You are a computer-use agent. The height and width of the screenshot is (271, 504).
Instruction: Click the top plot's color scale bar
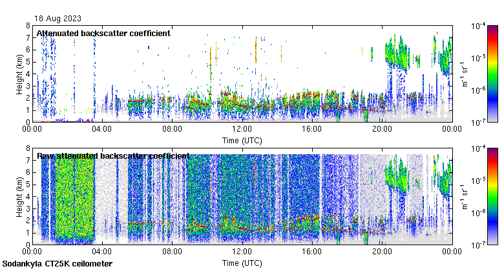(x=493, y=74)
